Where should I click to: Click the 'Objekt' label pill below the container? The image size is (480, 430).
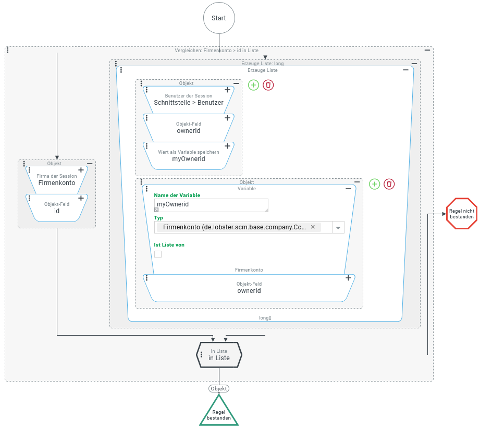click(x=219, y=388)
